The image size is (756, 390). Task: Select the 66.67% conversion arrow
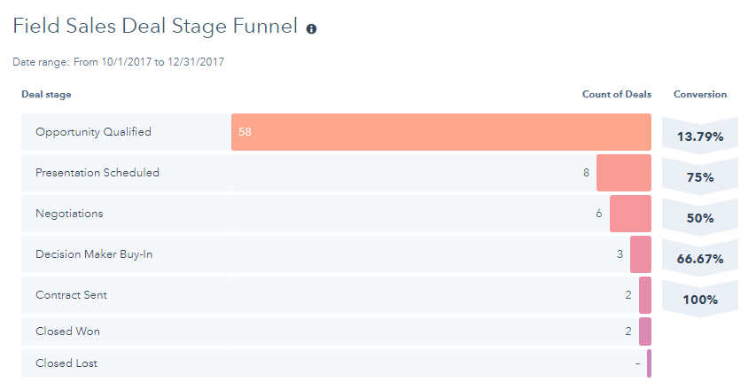699,259
